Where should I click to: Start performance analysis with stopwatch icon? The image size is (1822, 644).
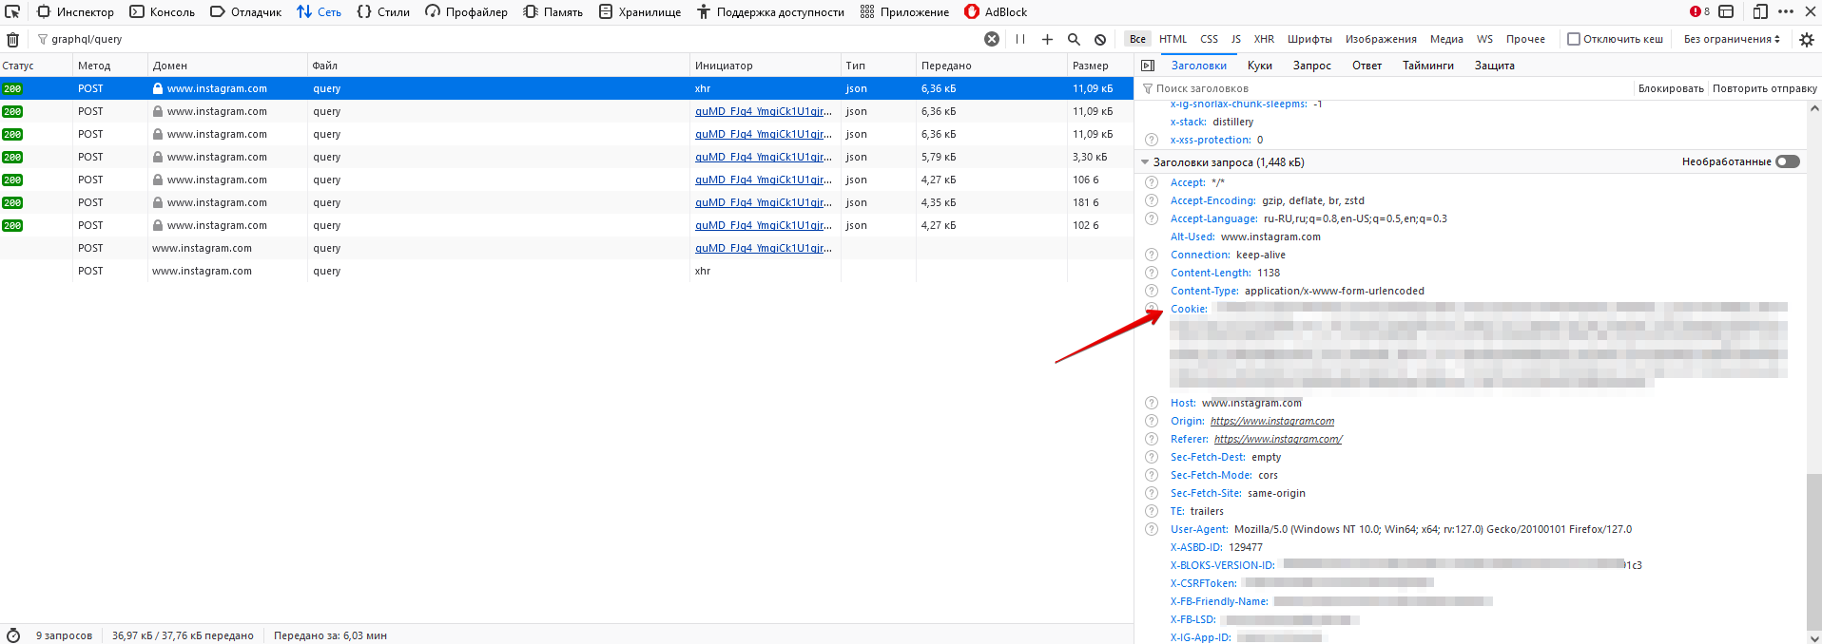pyautogui.click(x=13, y=635)
